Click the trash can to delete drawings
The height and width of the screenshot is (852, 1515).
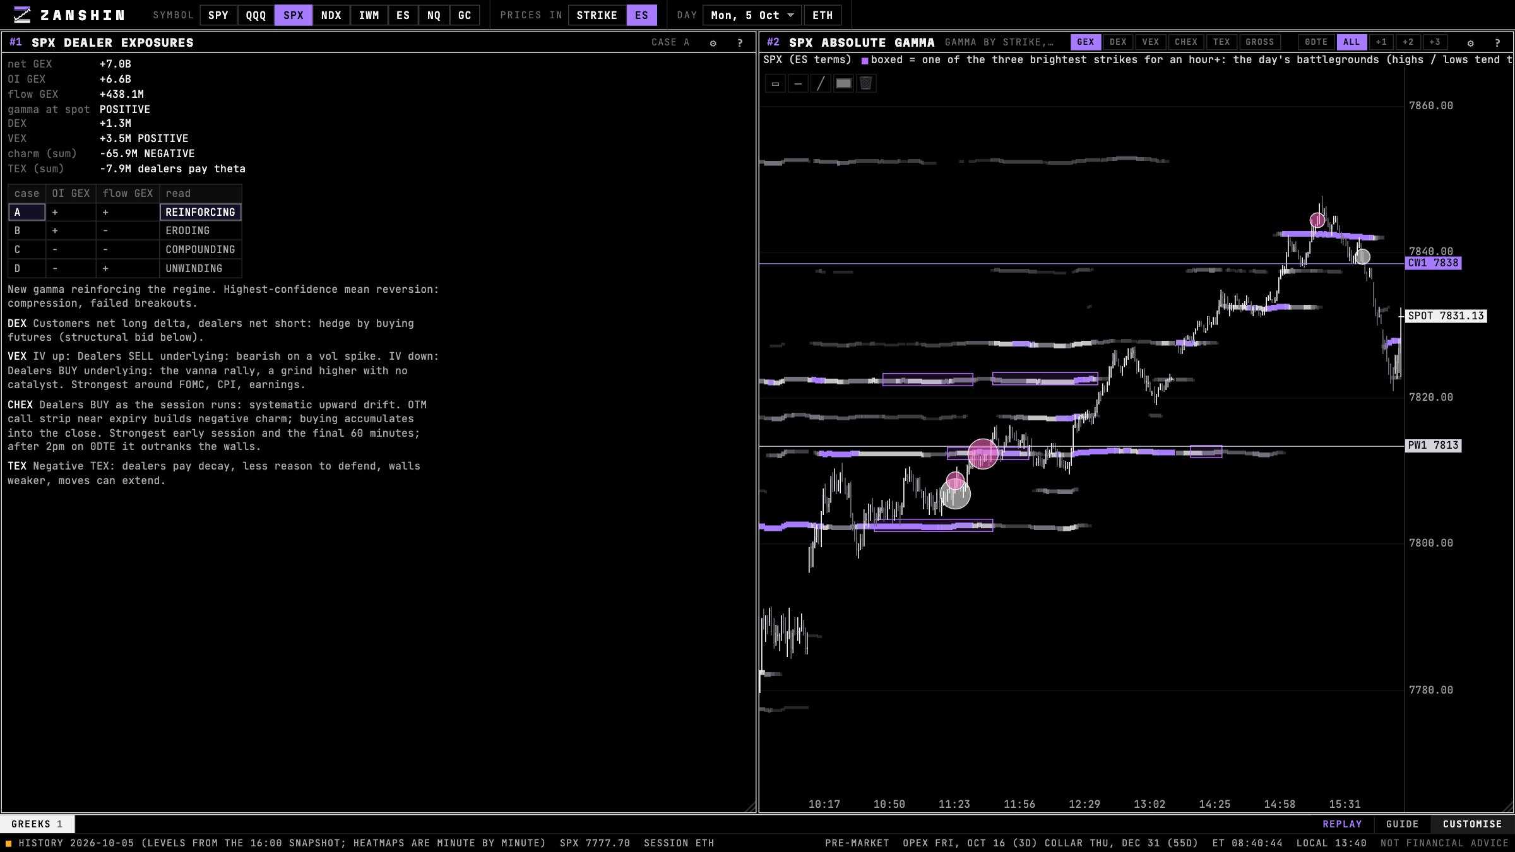click(866, 83)
